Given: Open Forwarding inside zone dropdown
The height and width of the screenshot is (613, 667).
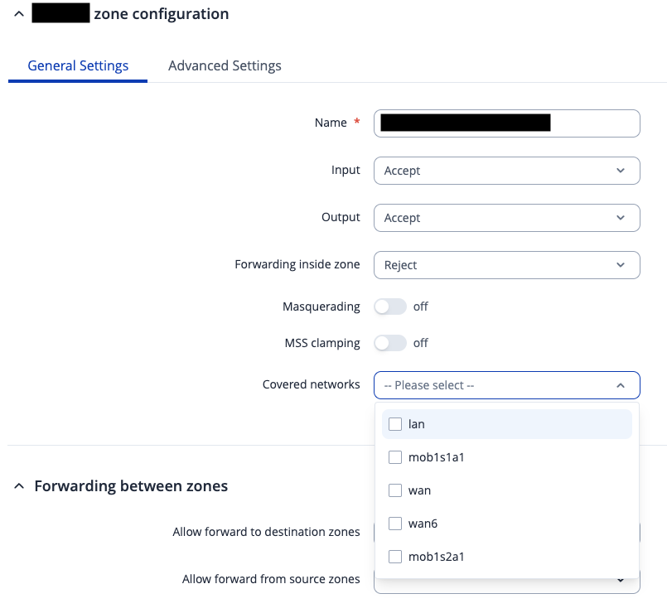Looking at the screenshot, I should click(x=506, y=265).
